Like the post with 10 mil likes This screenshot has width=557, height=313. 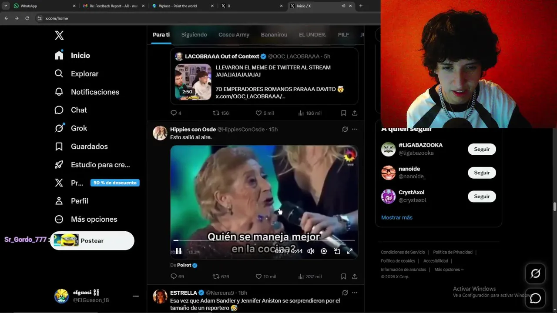pos(265,276)
